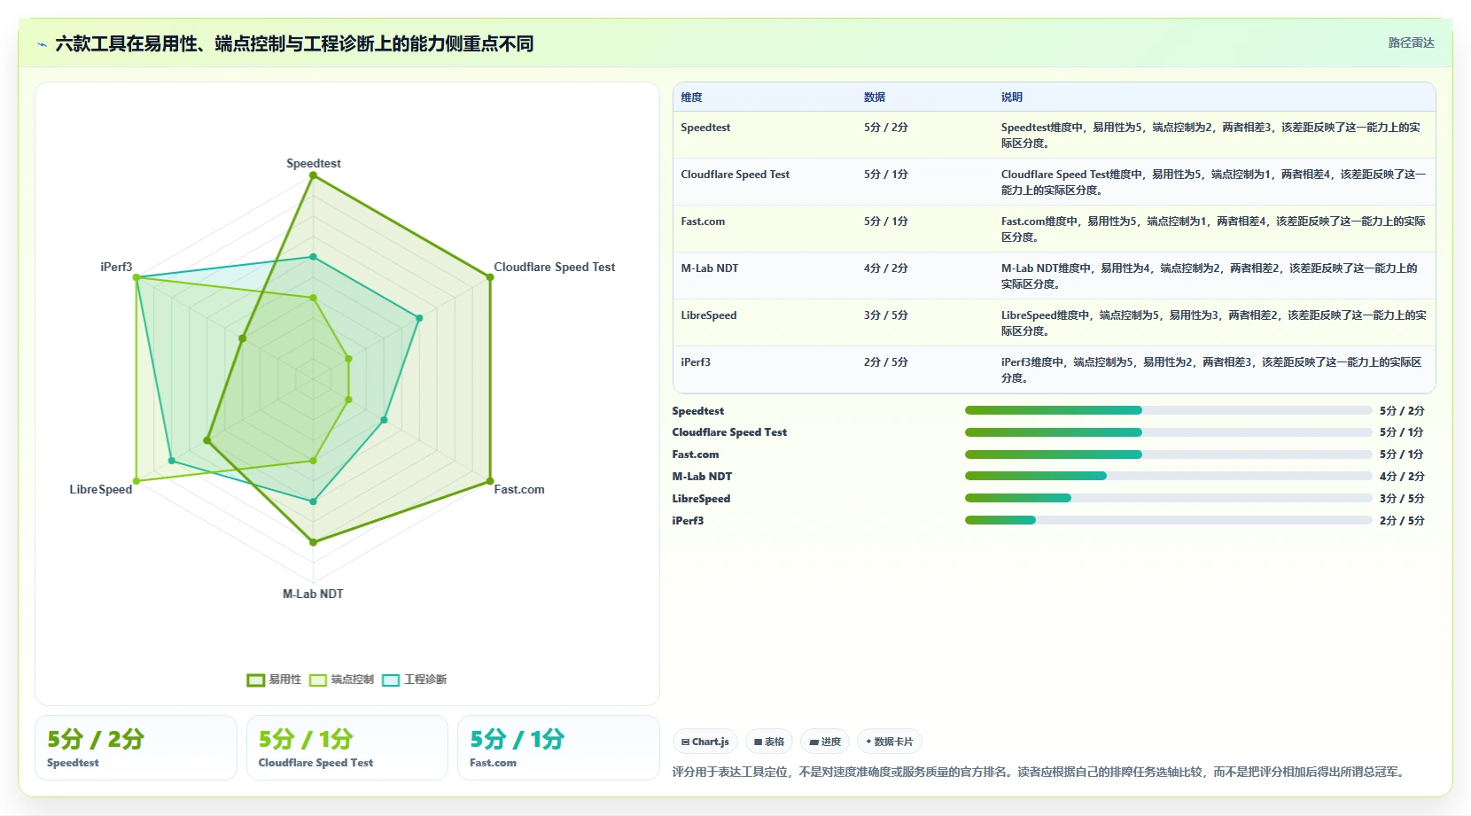Click the Cloudflare Speed Test radar axis label
This screenshot has height=816, width=1471.
tap(555, 267)
